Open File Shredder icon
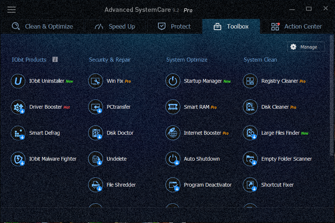This screenshot has height=223, width=335. click(x=96, y=185)
